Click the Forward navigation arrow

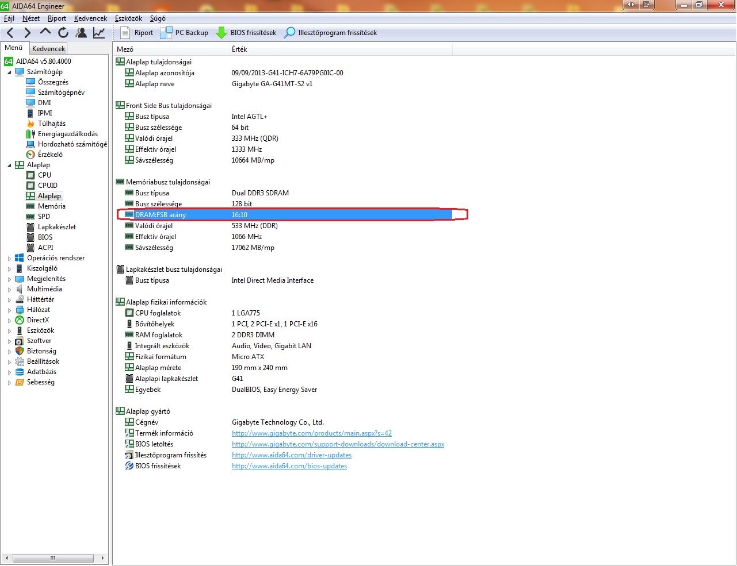coord(27,33)
